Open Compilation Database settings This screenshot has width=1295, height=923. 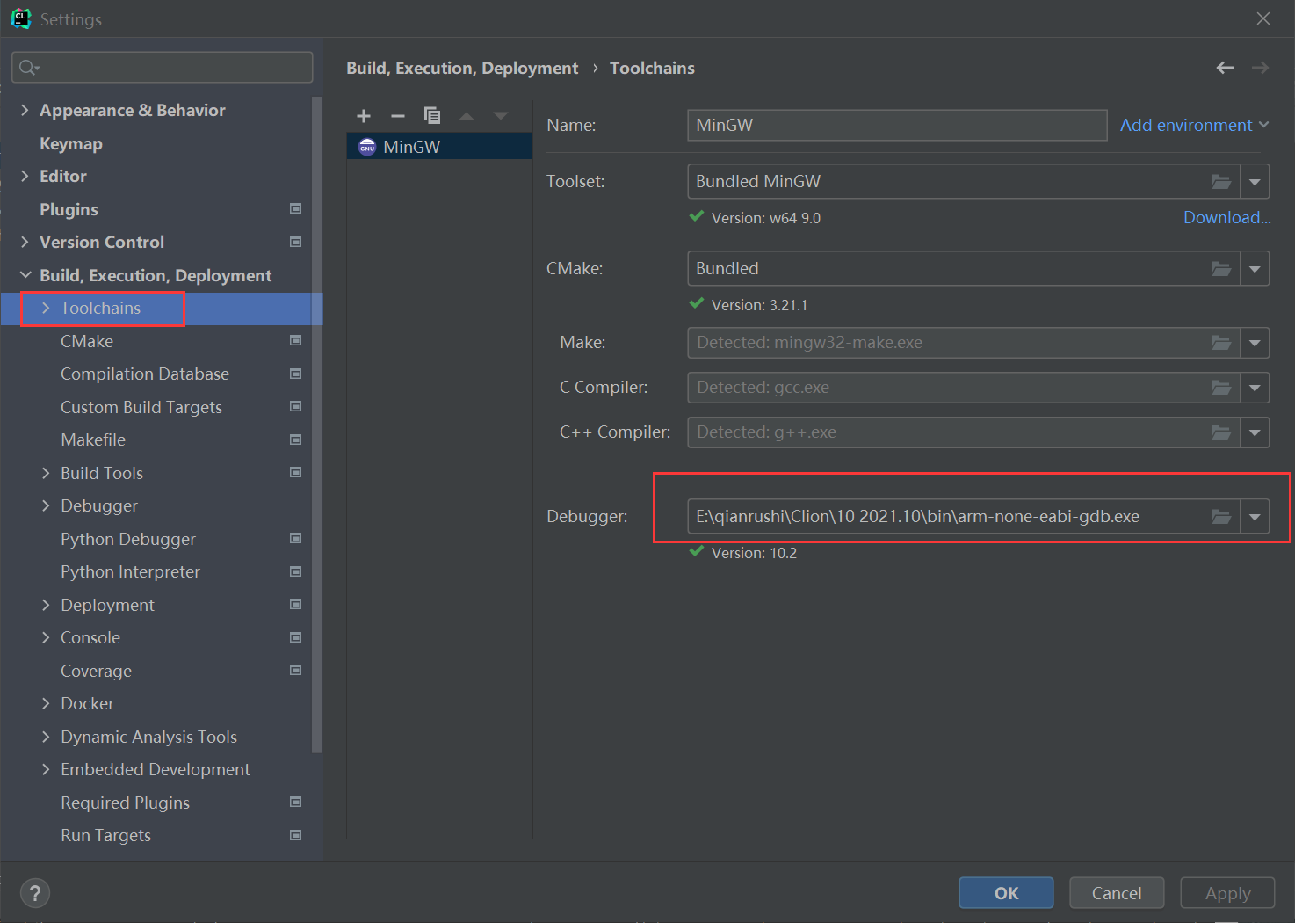pyautogui.click(x=145, y=374)
